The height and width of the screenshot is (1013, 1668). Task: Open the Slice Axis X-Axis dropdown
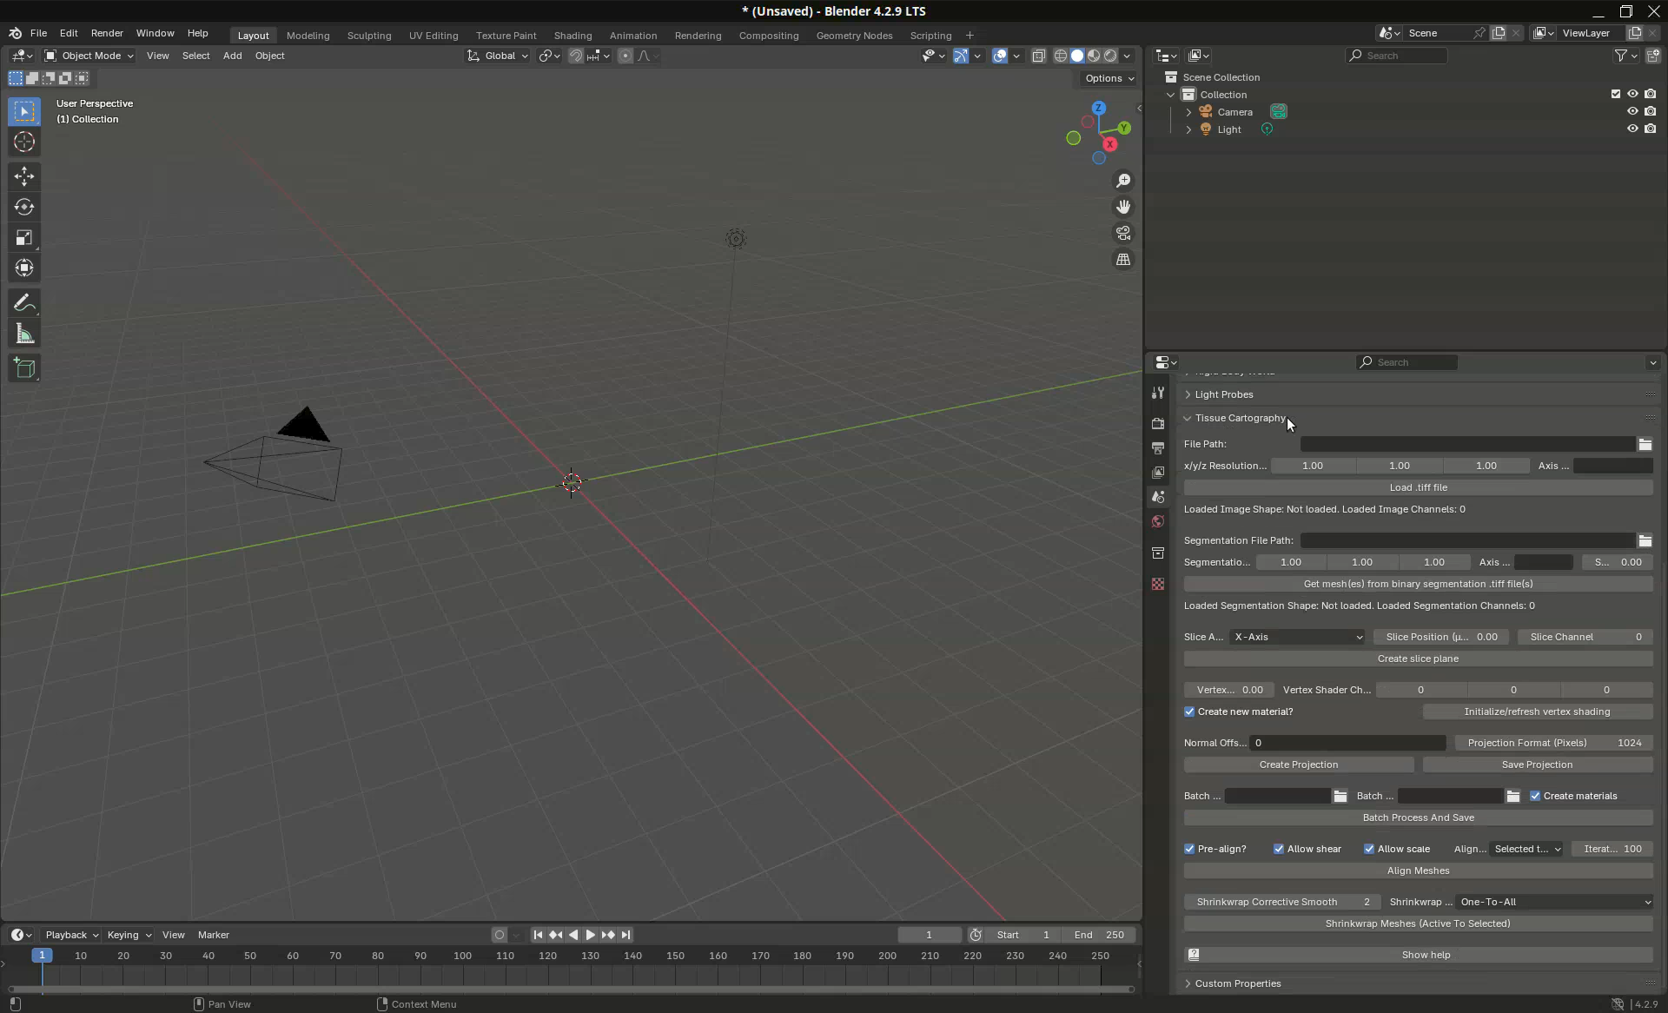1297,637
